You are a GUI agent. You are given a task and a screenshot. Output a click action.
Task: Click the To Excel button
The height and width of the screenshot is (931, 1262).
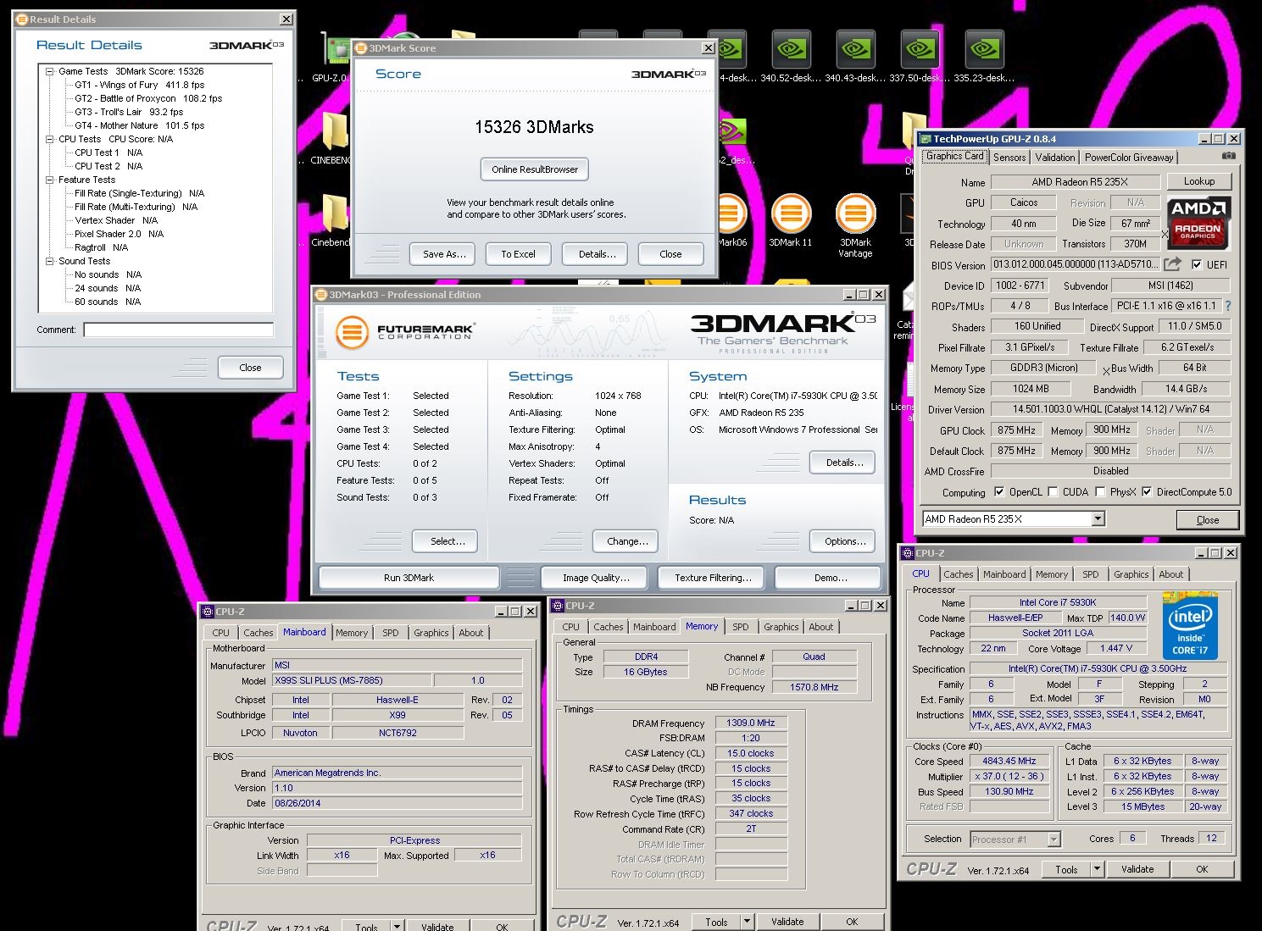[x=518, y=254]
